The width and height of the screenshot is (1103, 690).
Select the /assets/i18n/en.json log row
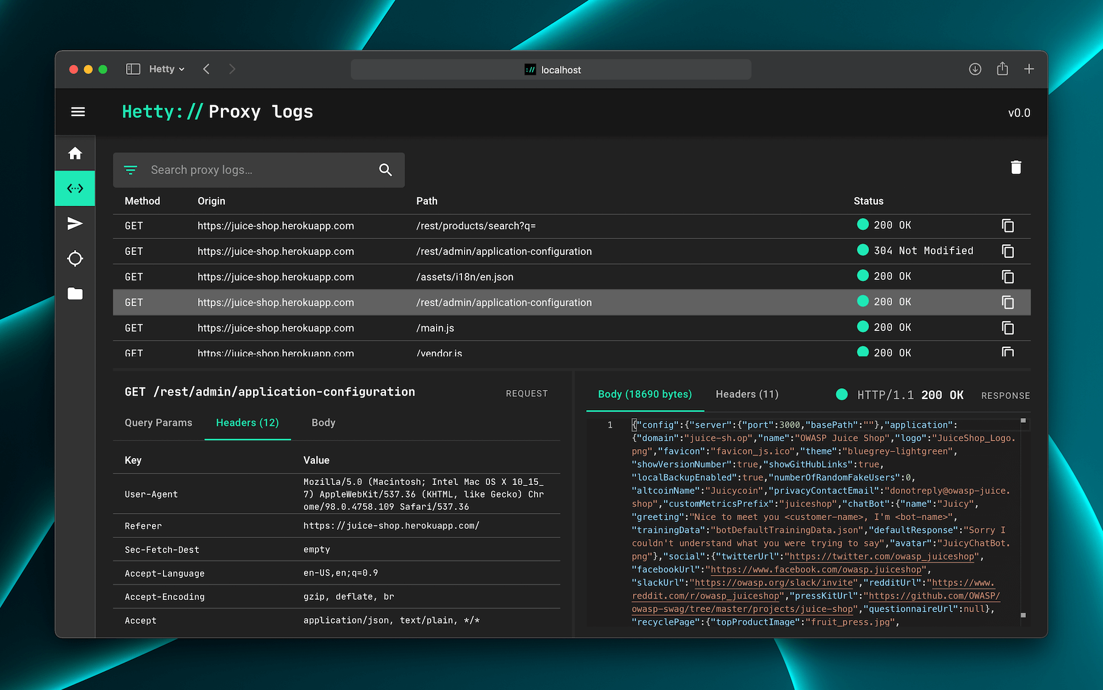(465, 277)
